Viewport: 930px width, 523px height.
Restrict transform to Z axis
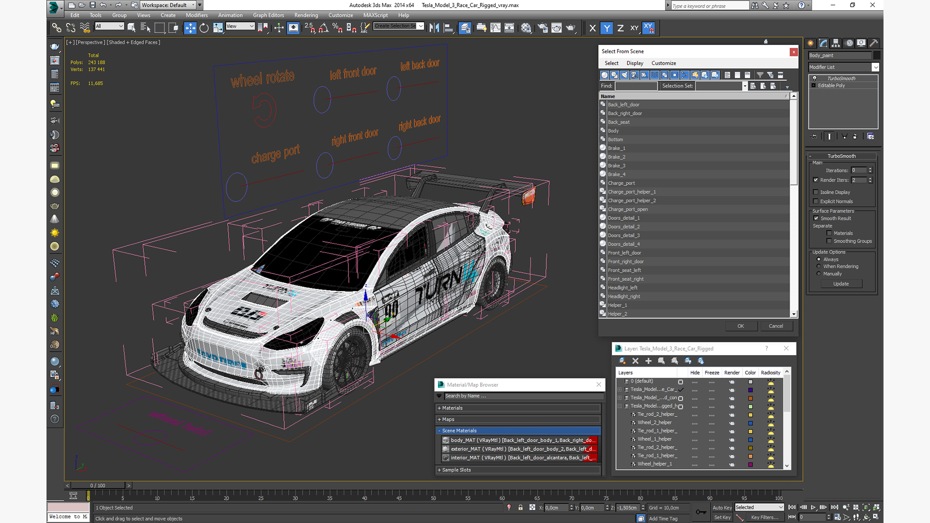[x=620, y=28]
